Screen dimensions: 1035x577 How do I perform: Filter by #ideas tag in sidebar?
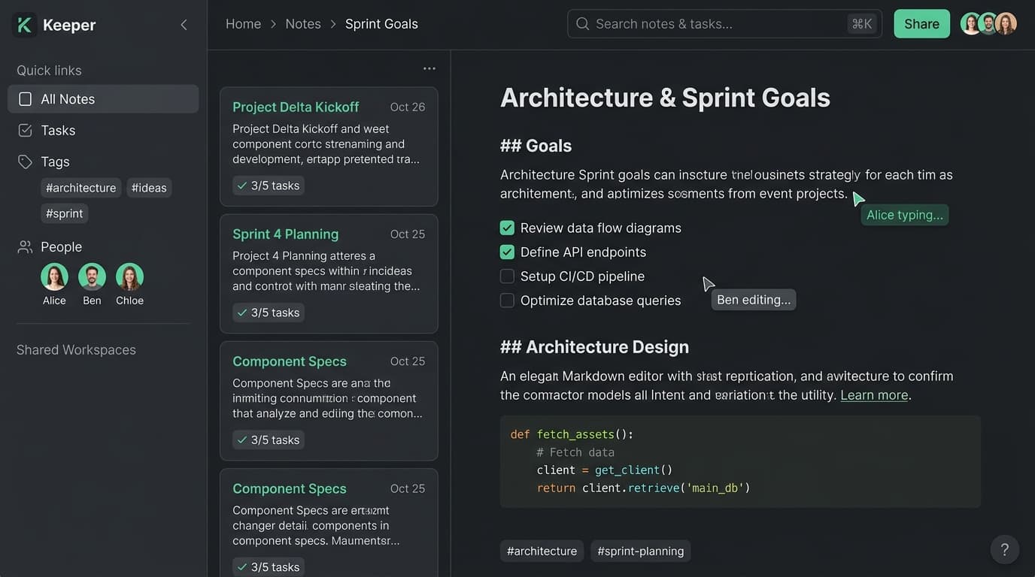pos(149,188)
